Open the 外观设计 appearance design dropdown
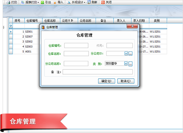 [76, 2]
